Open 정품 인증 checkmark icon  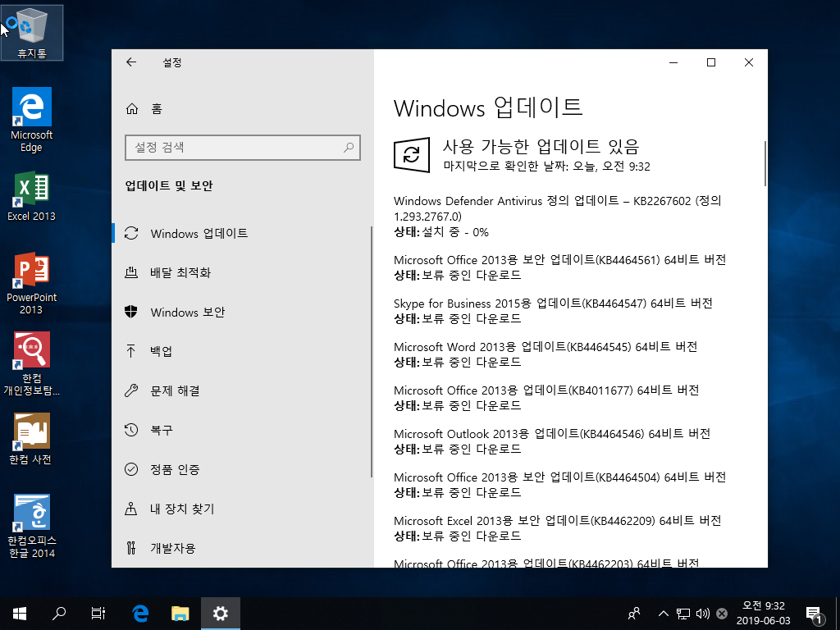point(131,469)
